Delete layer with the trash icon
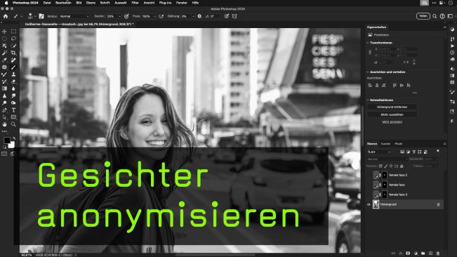The width and height of the screenshot is (457, 257). coord(438,253)
